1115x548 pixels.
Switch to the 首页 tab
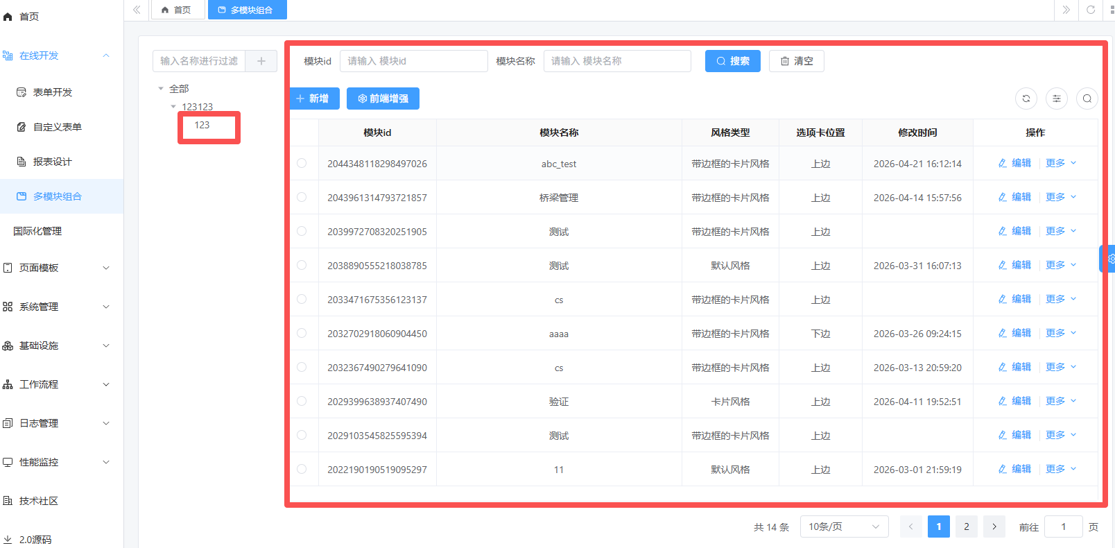pyautogui.click(x=177, y=10)
